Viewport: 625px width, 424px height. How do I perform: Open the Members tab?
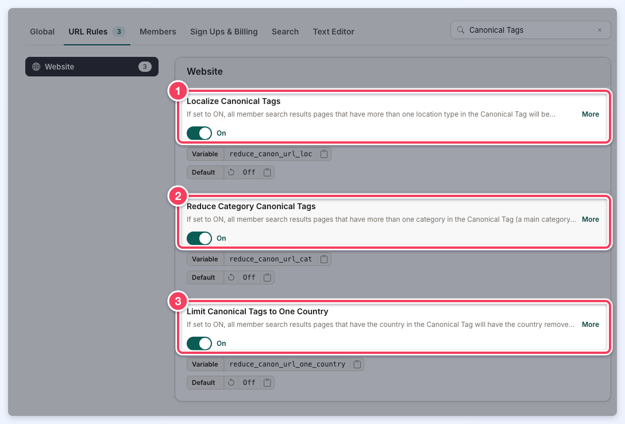tap(158, 32)
